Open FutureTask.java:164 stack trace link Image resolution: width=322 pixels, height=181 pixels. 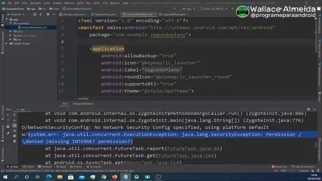coord(186,155)
